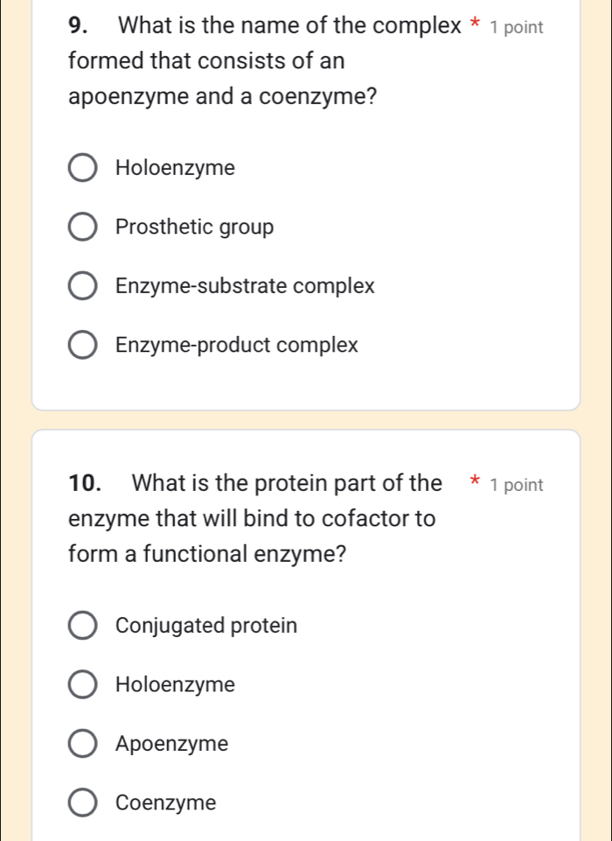Click the 1 point label on question 9
Screen dimensions: 612x841
click(x=518, y=27)
